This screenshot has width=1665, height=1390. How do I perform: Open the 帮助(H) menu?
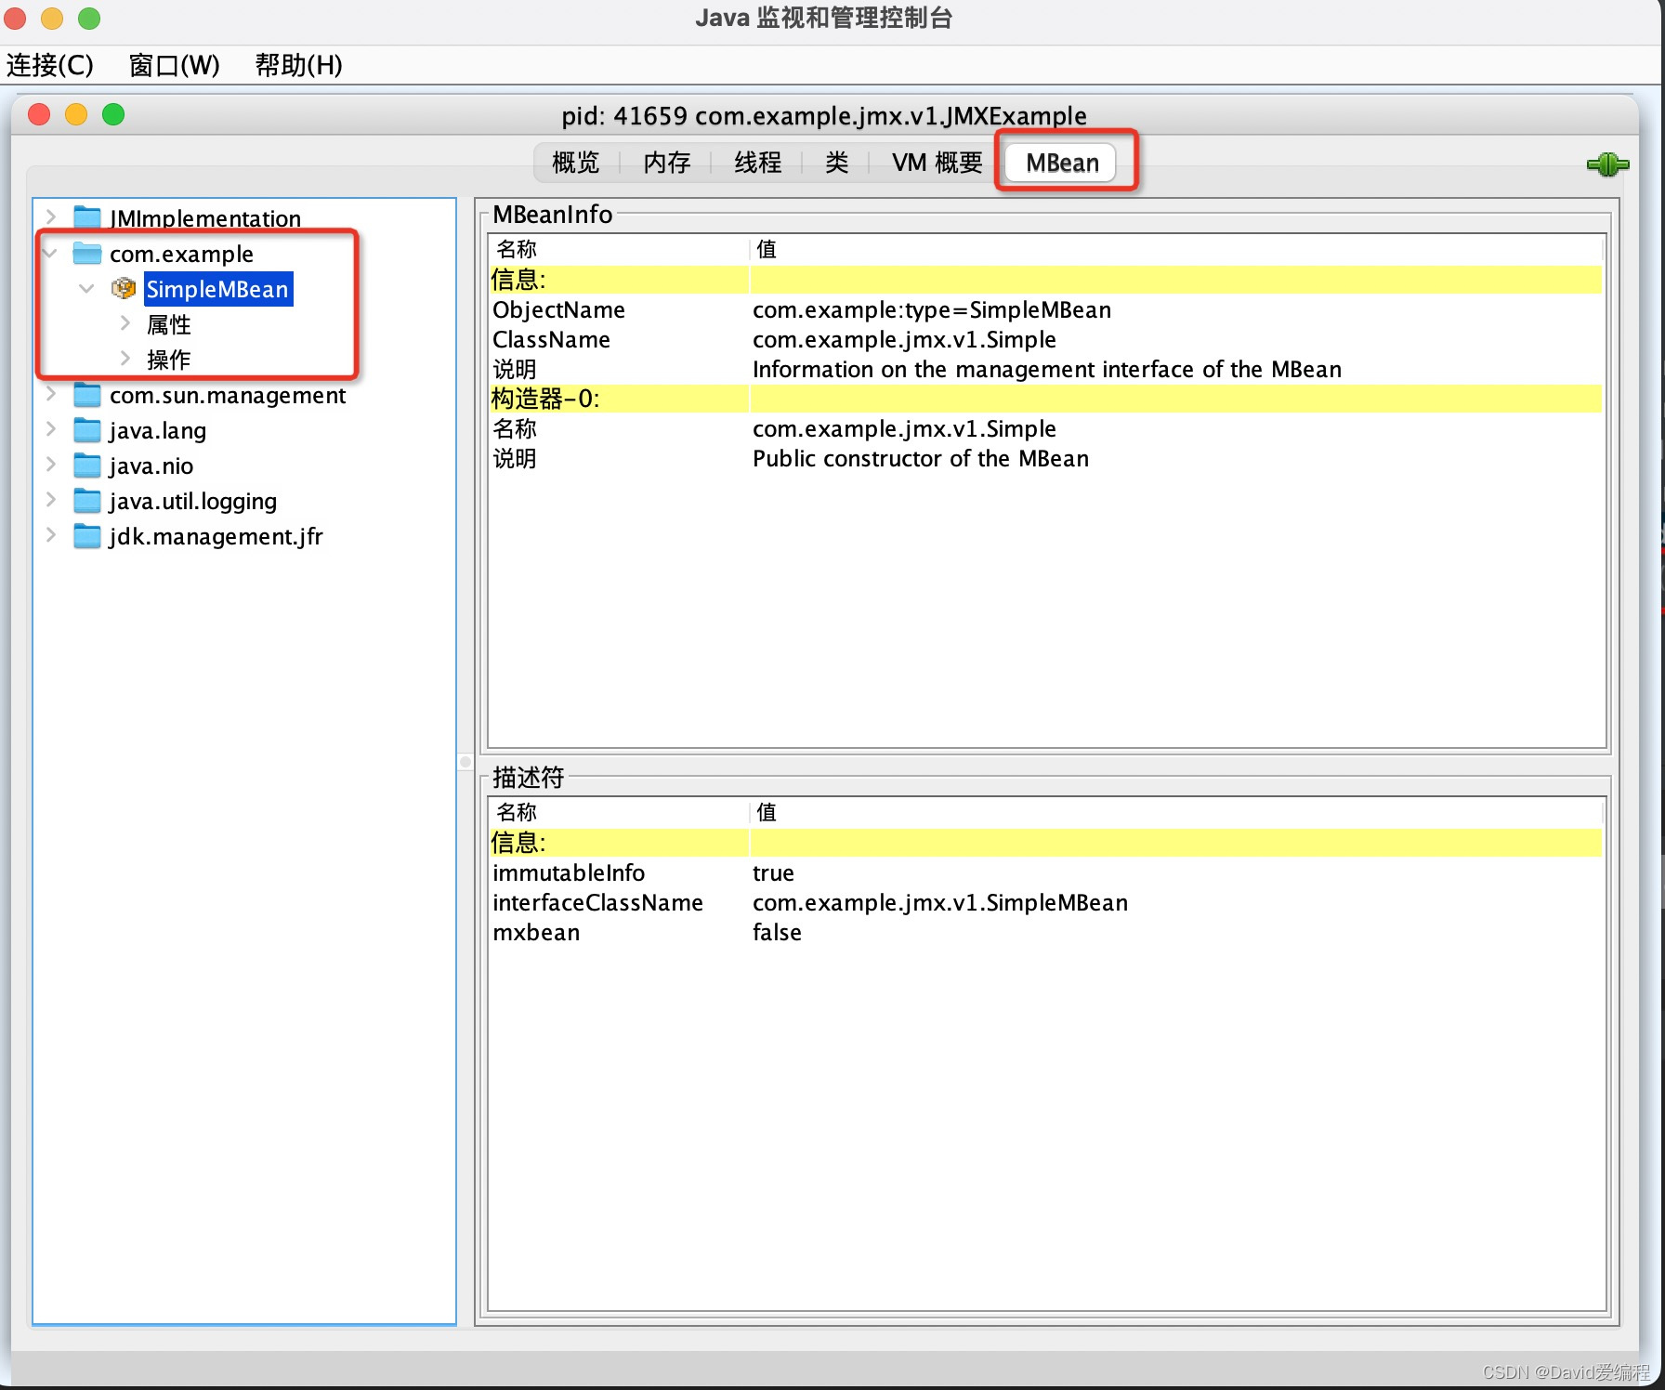[298, 65]
